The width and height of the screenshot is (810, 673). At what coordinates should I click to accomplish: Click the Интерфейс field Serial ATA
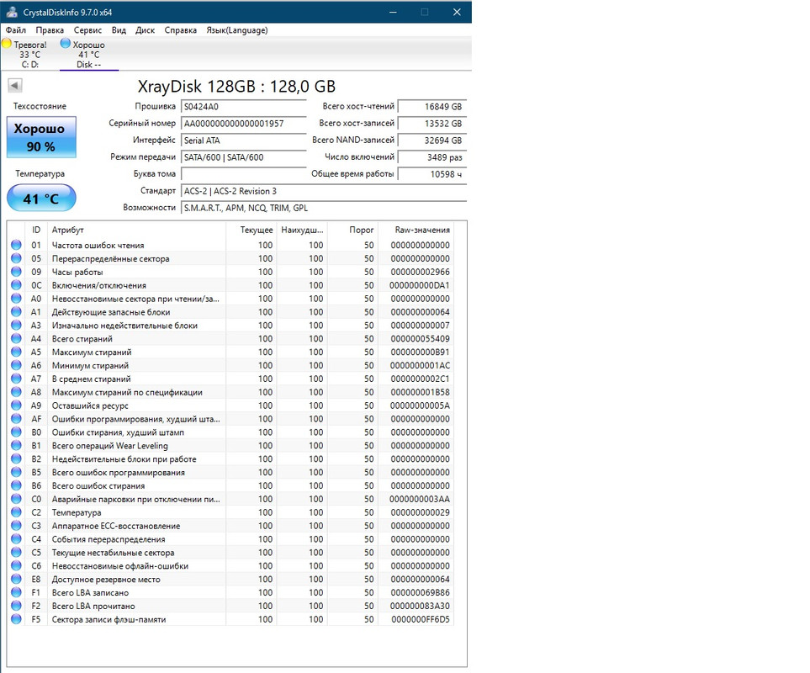coord(244,140)
